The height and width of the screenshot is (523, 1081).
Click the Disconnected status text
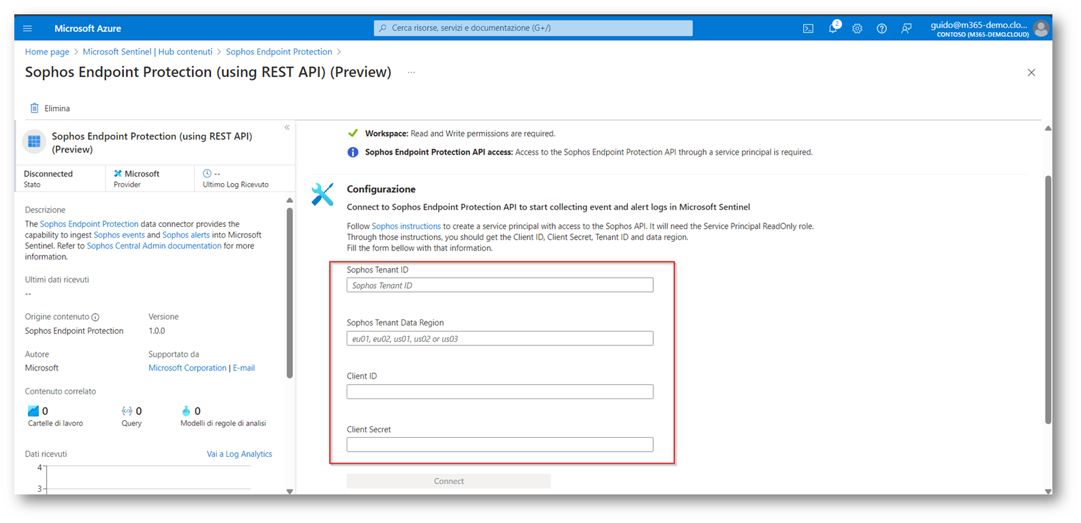[48, 174]
